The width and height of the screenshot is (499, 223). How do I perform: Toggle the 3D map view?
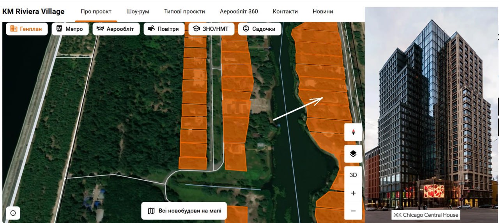tap(353, 175)
